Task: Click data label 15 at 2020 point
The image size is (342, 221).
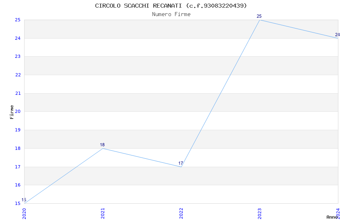Action: 24,200
